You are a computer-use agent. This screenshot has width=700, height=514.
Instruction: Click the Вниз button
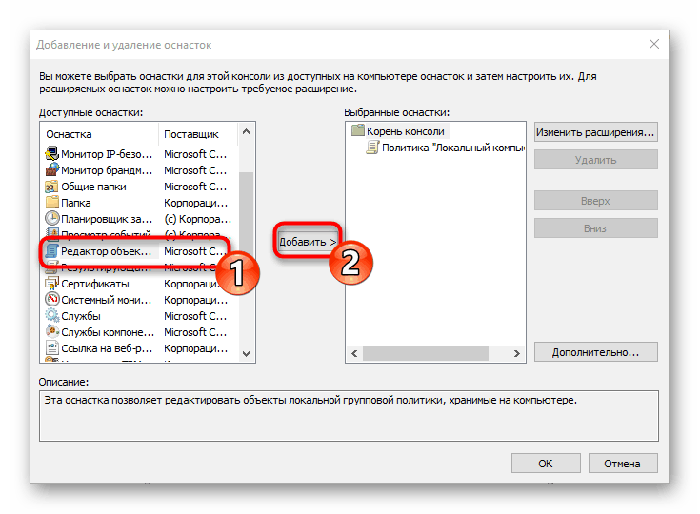click(595, 228)
